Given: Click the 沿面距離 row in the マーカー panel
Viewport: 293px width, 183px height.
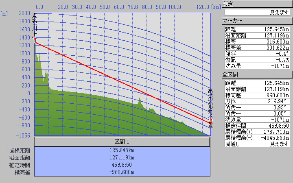Looking at the screenshot, I should 257,35.
